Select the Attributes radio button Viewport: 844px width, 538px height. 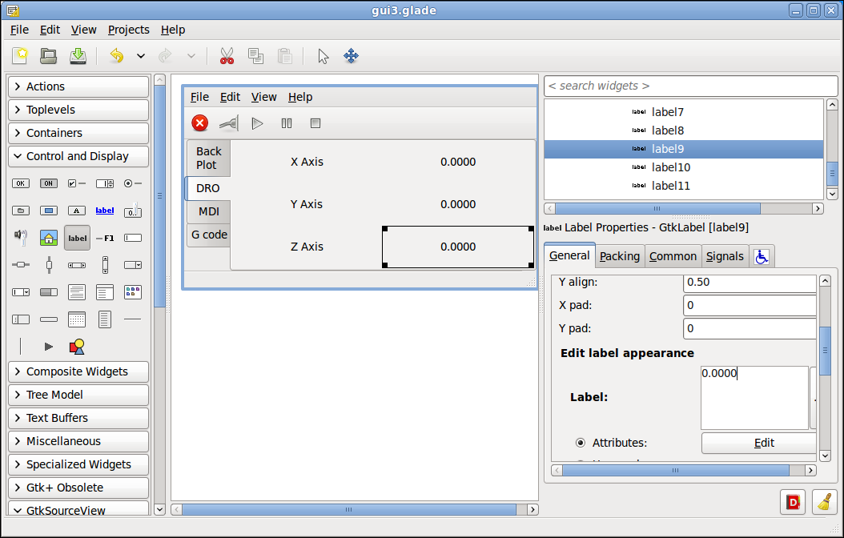(581, 443)
